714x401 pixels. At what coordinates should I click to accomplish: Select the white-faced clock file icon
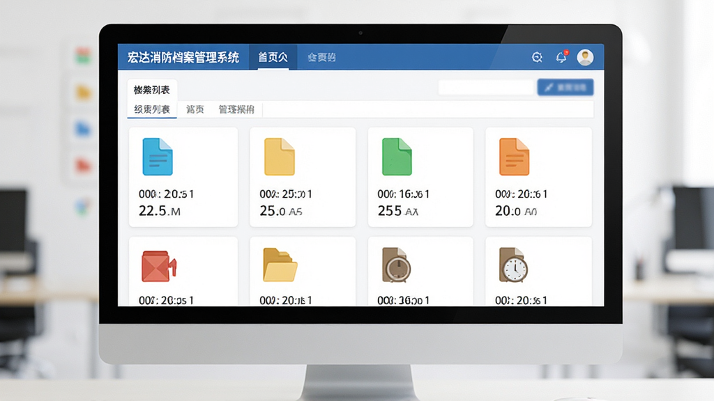click(x=514, y=265)
